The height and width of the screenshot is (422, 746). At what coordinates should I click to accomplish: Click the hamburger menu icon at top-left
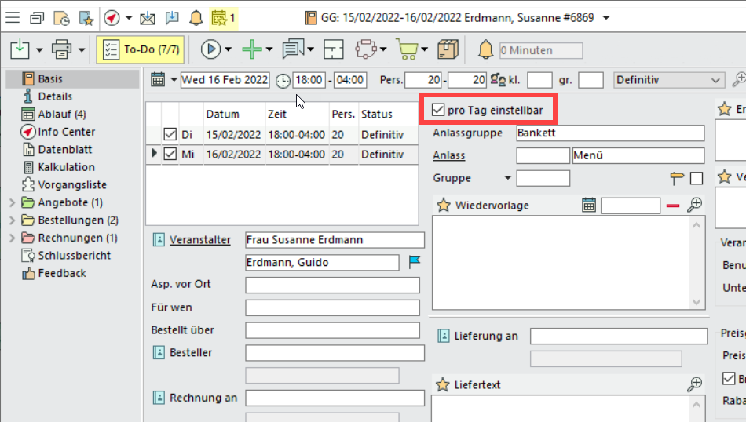click(x=13, y=17)
